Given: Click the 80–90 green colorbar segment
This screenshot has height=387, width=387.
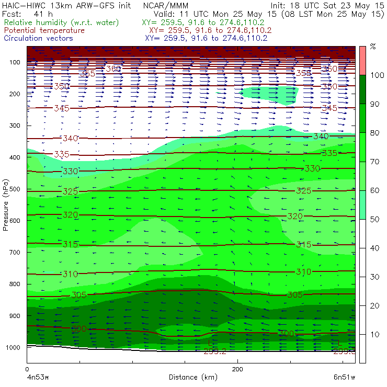Looking at the screenshot, I should coord(362,118).
